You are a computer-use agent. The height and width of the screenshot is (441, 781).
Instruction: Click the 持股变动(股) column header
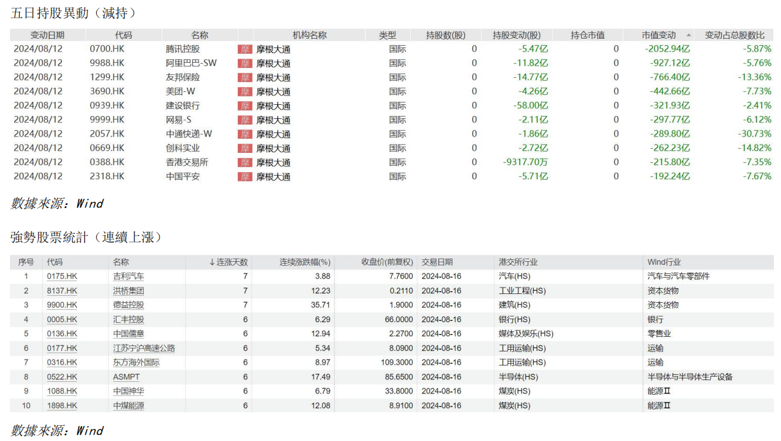517,35
